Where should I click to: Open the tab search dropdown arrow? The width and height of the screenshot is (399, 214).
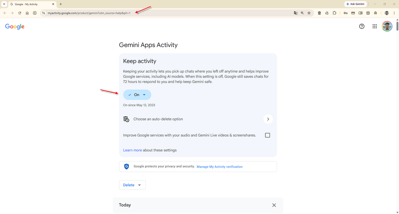coord(4,4)
